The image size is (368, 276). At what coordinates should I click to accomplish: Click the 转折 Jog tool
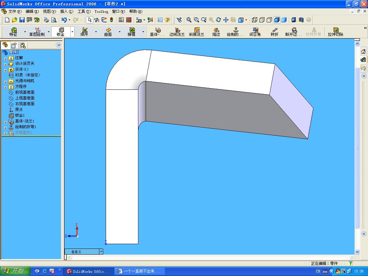(274, 32)
